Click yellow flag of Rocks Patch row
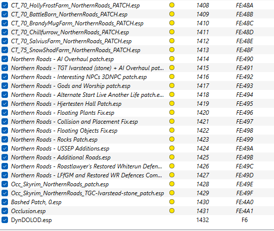 pyautogui.click(x=172, y=139)
